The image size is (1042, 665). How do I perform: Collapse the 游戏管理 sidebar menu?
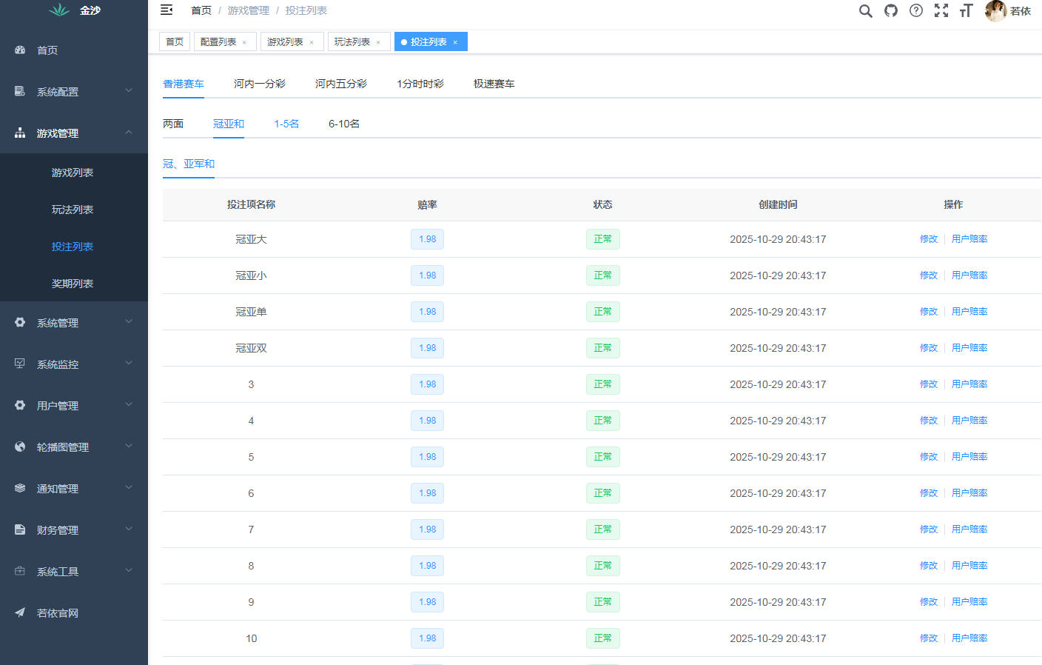pos(74,133)
